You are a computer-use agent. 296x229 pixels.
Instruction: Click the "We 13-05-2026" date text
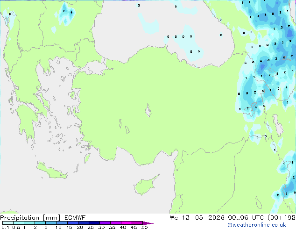click(x=197, y=218)
